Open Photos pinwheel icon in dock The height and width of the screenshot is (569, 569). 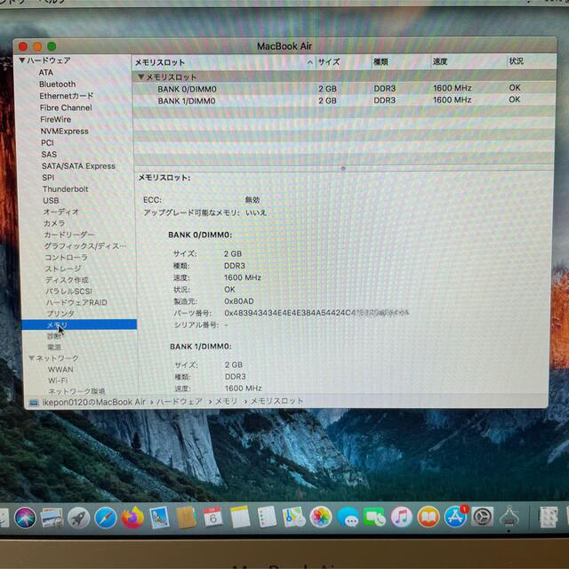320,517
